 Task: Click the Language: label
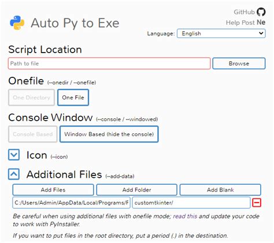click(161, 33)
